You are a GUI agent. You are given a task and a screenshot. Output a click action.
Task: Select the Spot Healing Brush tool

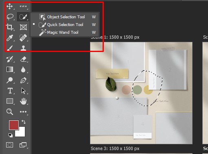[23, 38]
